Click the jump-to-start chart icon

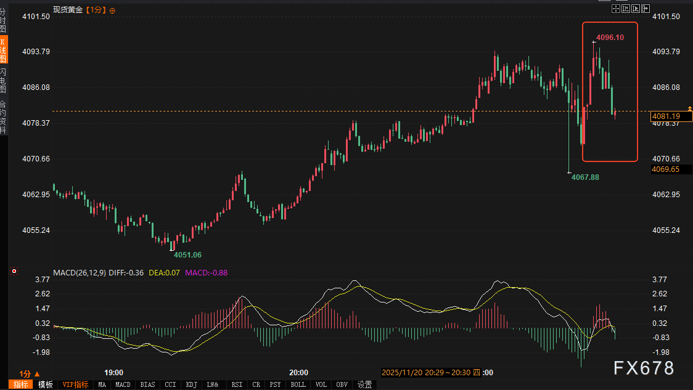[x=625, y=9]
